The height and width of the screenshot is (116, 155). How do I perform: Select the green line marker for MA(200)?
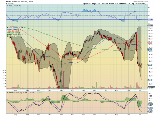[x=7, y=33]
